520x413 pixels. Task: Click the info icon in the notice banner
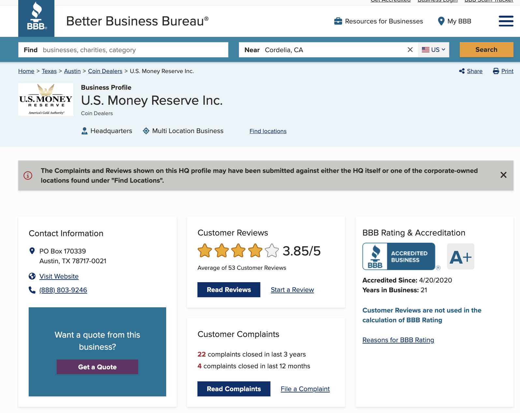point(28,176)
